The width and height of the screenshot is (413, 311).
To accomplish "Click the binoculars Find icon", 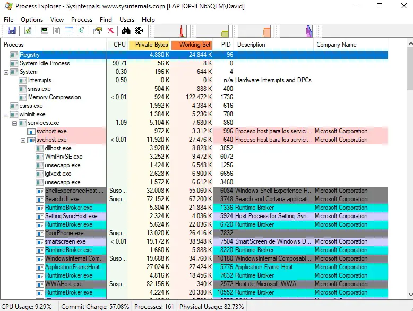I will [126, 31].
